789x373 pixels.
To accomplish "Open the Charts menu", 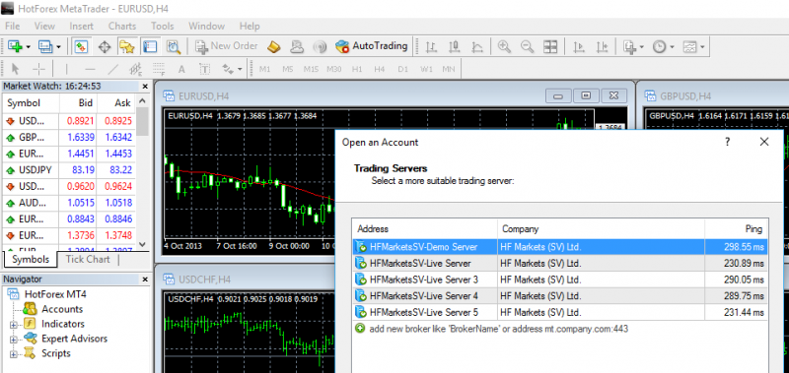I will [x=122, y=27].
